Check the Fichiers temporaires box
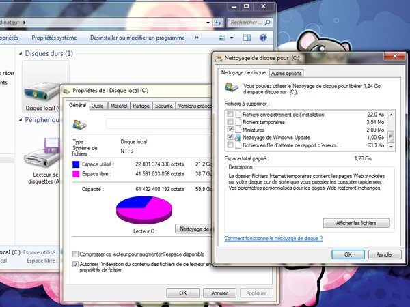 (x=230, y=122)
